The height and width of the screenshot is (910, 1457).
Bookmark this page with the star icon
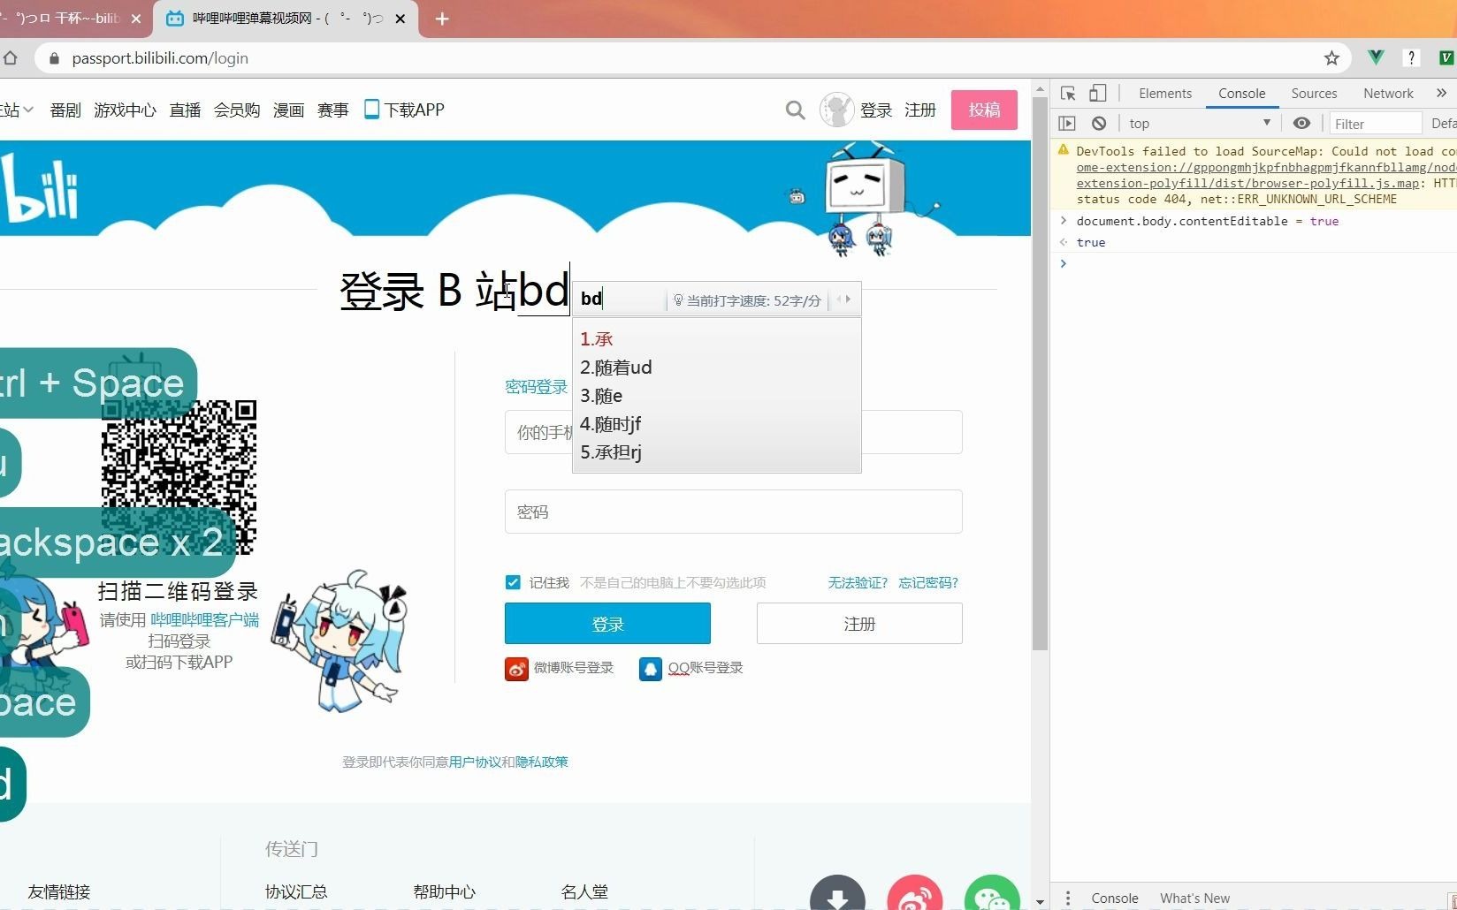click(1331, 58)
